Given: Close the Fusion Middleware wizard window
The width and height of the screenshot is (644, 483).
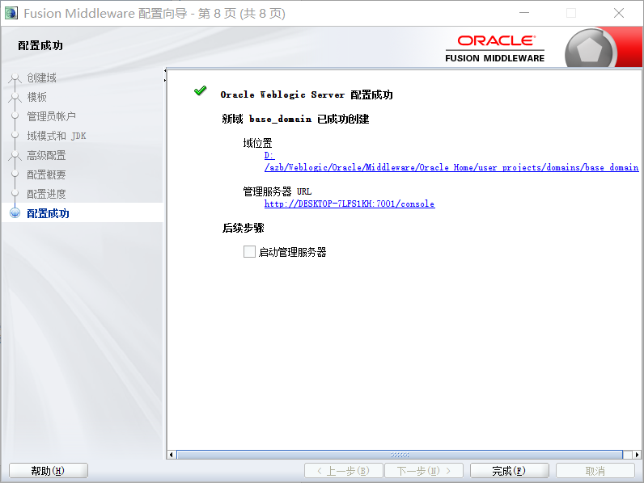Looking at the screenshot, I should [x=619, y=13].
